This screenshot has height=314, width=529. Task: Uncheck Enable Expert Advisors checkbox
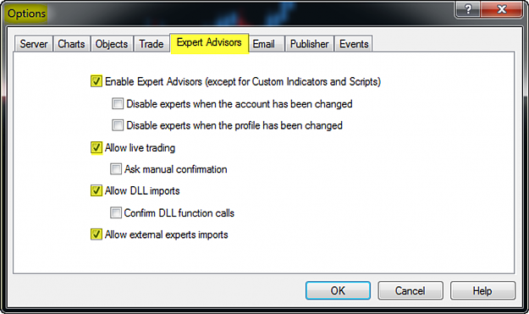pos(96,81)
